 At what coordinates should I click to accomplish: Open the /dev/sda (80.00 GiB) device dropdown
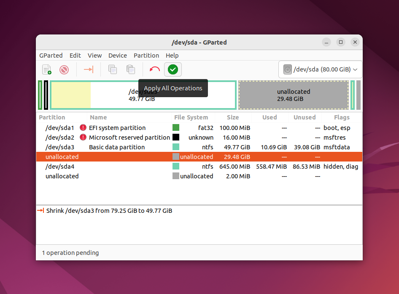[x=321, y=69]
